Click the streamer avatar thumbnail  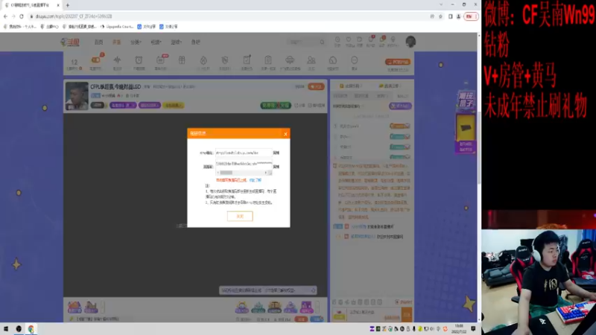pyautogui.click(x=77, y=96)
